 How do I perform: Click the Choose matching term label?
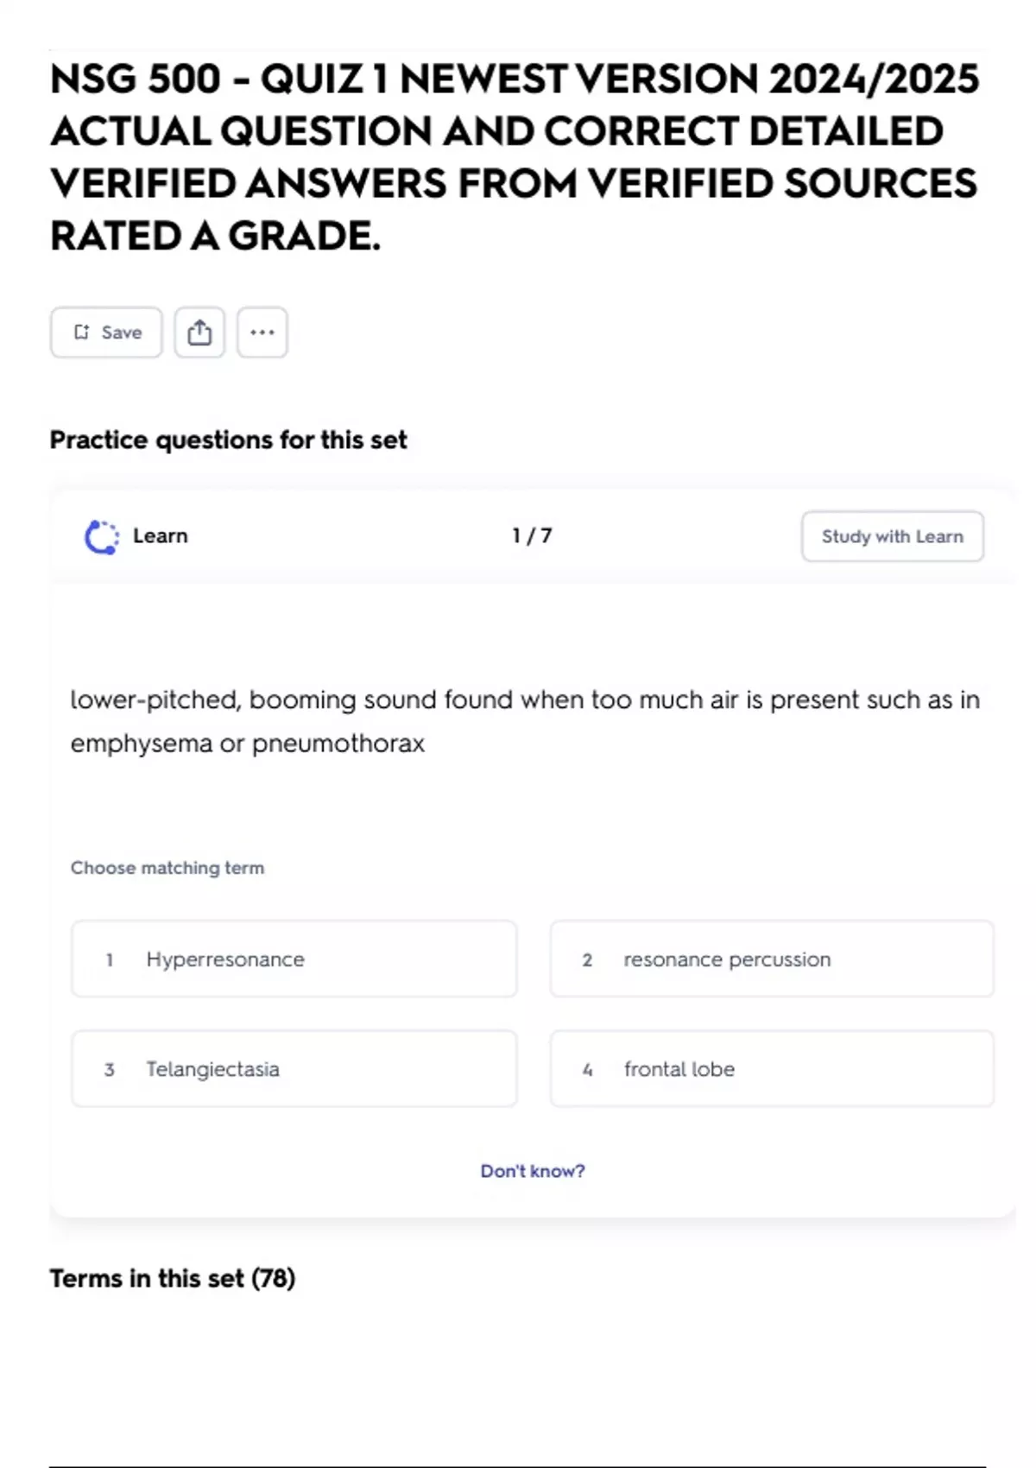[167, 868]
